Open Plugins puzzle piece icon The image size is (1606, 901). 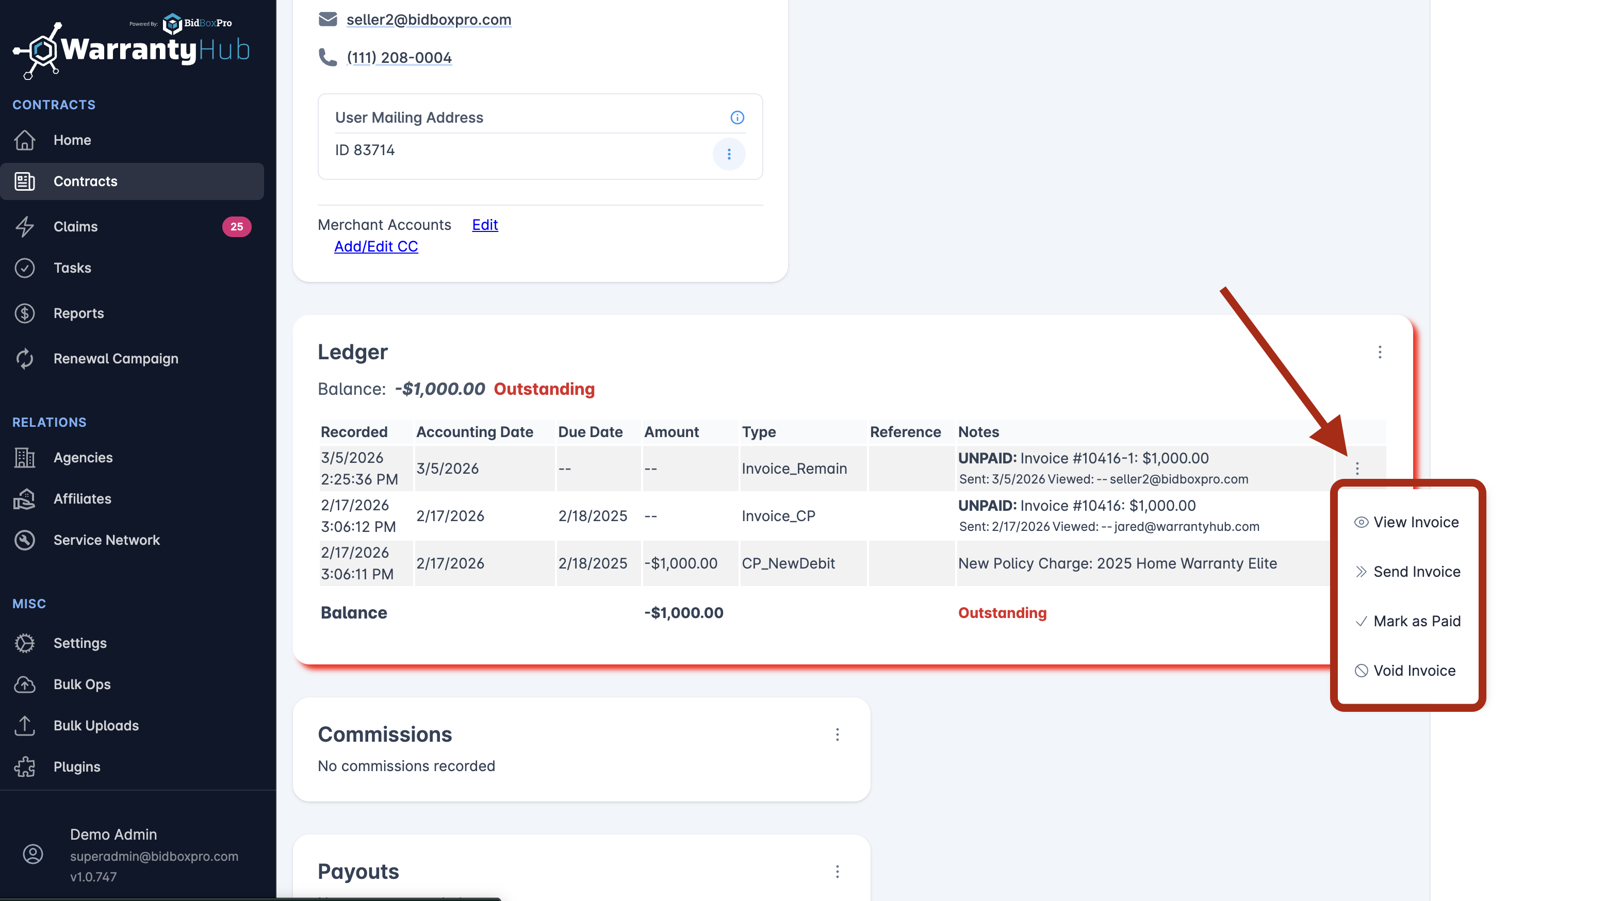click(x=25, y=767)
